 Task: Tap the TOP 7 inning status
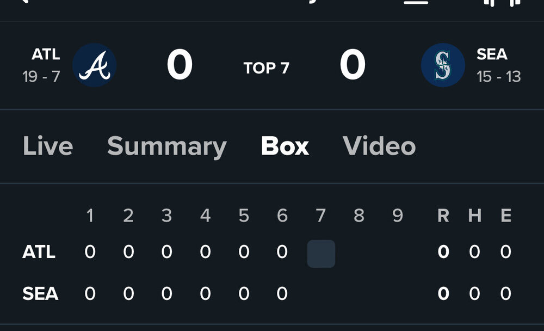point(267,68)
